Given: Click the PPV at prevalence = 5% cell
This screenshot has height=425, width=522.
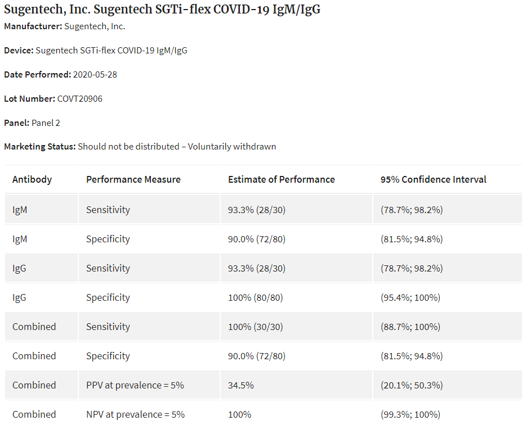Looking at the screenshot, I should tap(135, 386).
